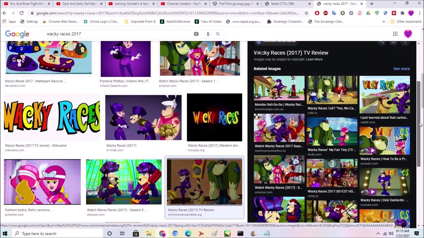Open the KatieGirlsForever bookmark
The width and height of the screenshot is (424, 238).
(175, 21)
